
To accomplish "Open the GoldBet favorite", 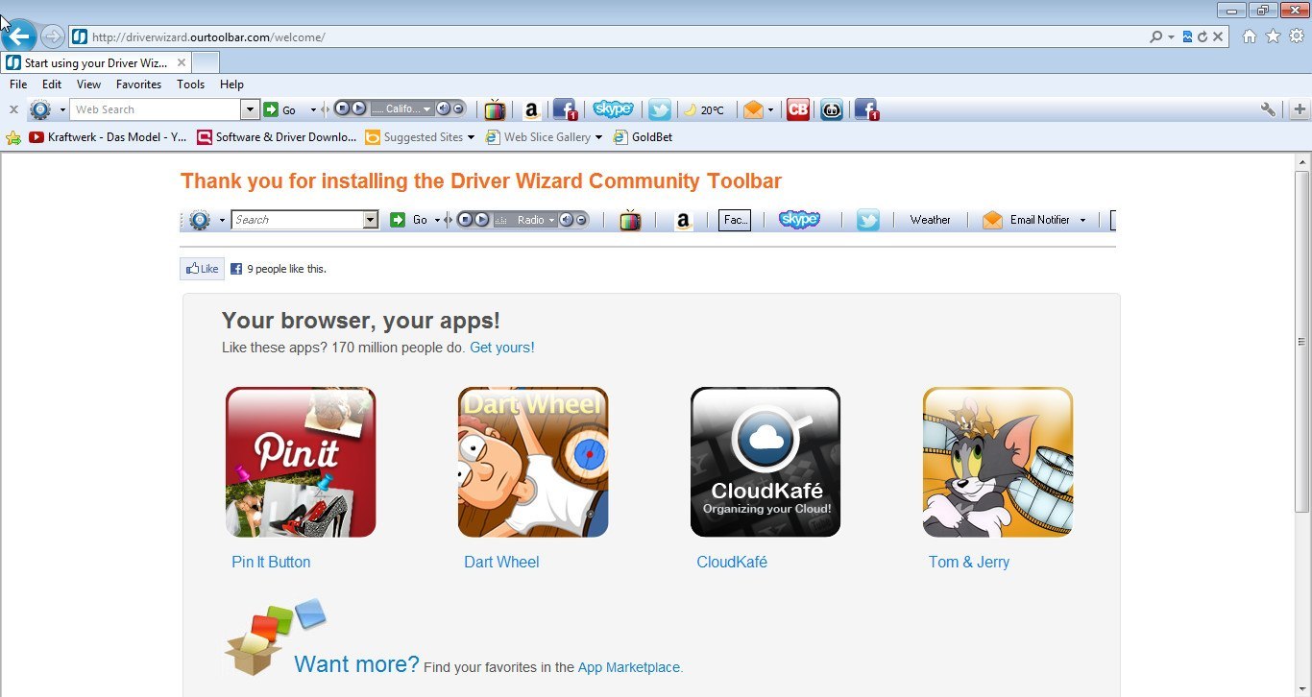I will pos(643,137).
